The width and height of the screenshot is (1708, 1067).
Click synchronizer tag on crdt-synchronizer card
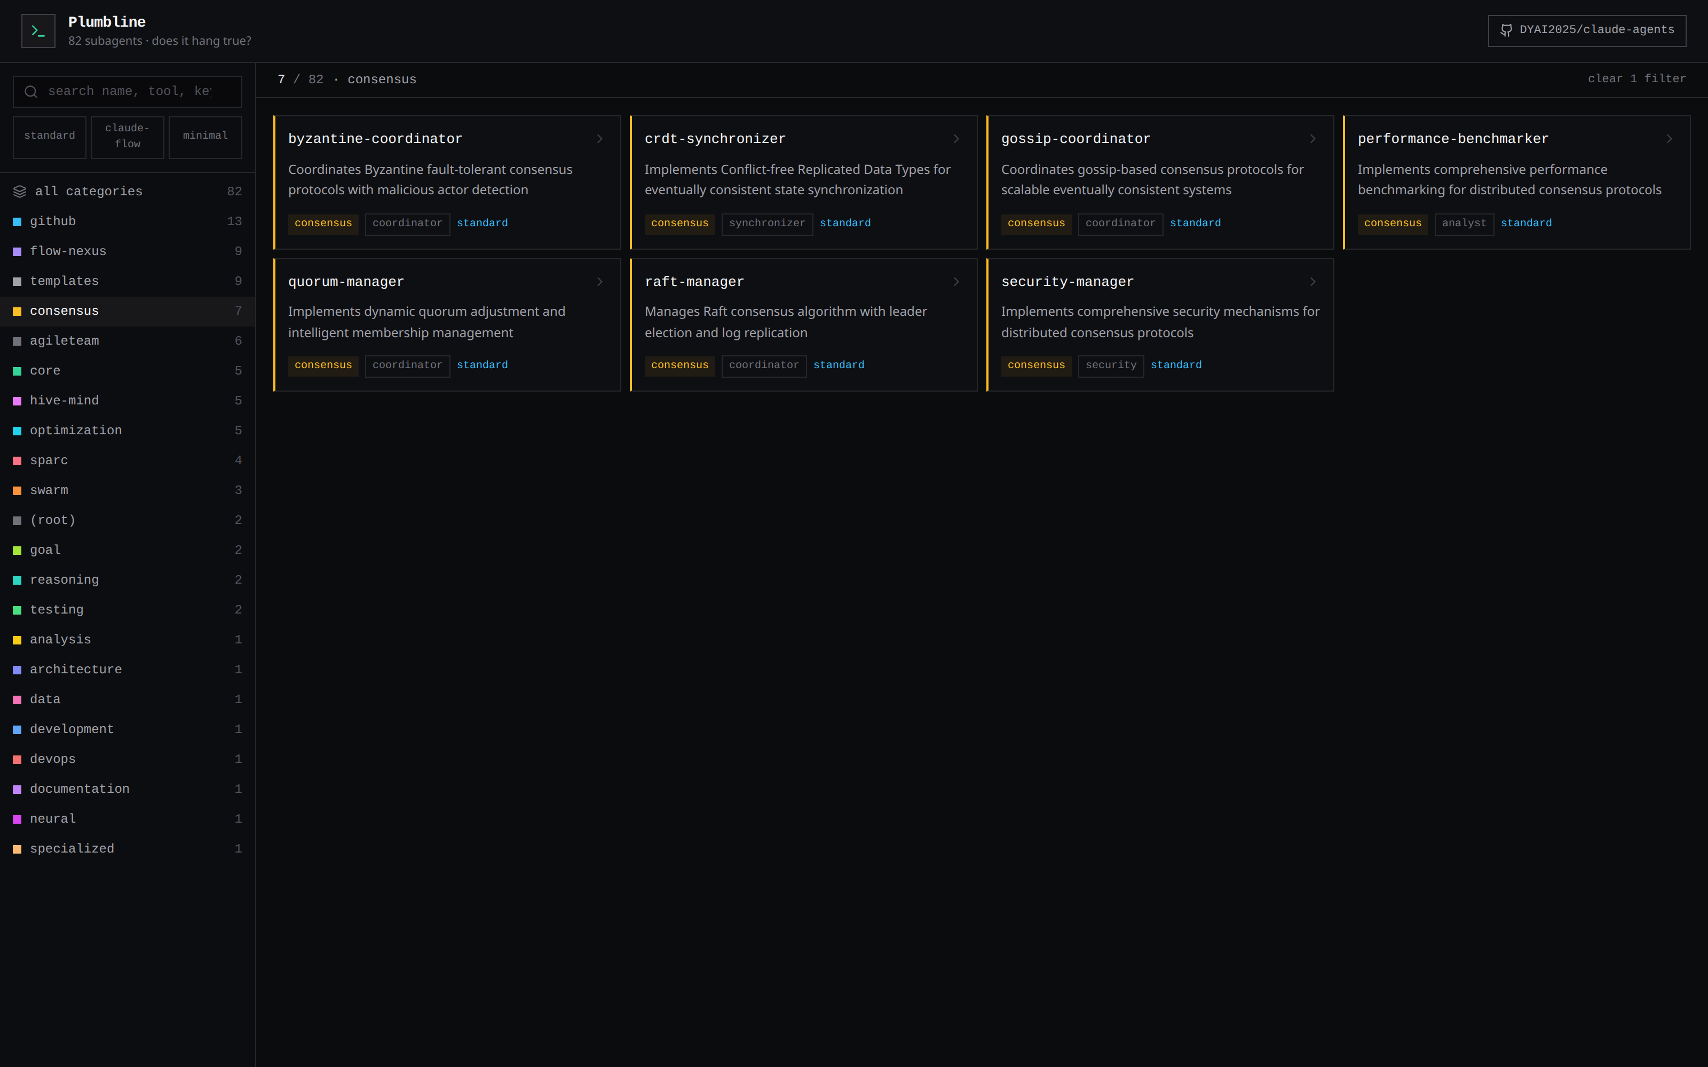point(767,224)
